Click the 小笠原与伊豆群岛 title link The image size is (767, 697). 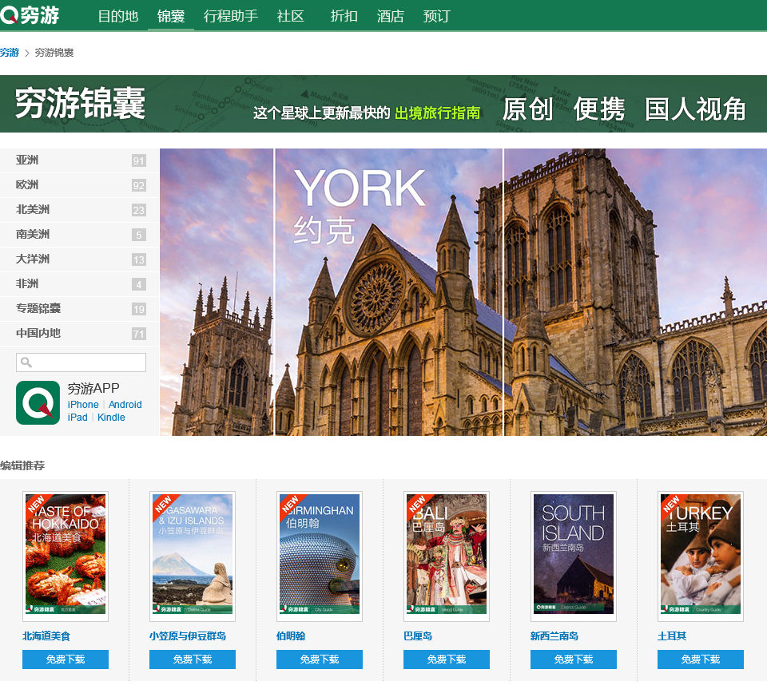coord(188,636)
